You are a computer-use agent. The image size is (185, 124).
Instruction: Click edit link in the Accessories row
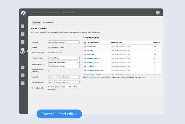129,46
